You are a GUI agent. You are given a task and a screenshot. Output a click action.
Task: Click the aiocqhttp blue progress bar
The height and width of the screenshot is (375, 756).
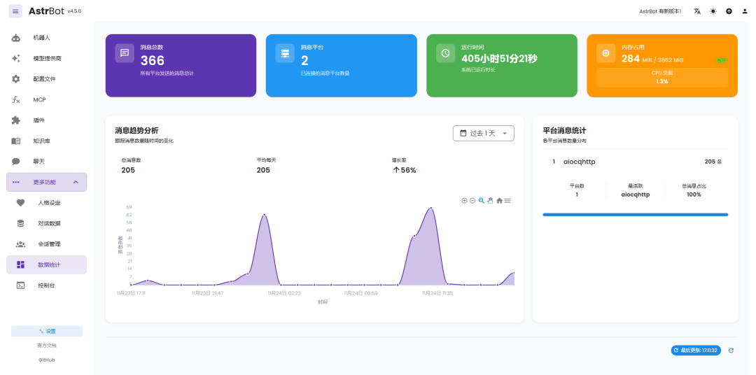tap(635, 215)
